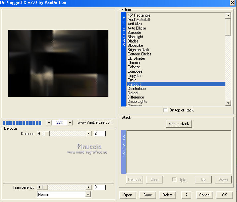Select Detect filter
This screenshot has height=202, width=237.
(176, 93)
